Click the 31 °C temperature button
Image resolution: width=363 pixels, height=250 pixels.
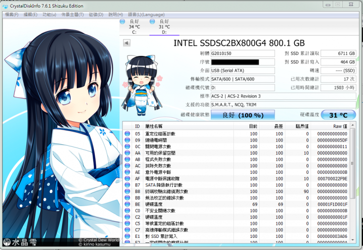click(x=338, y=115)
